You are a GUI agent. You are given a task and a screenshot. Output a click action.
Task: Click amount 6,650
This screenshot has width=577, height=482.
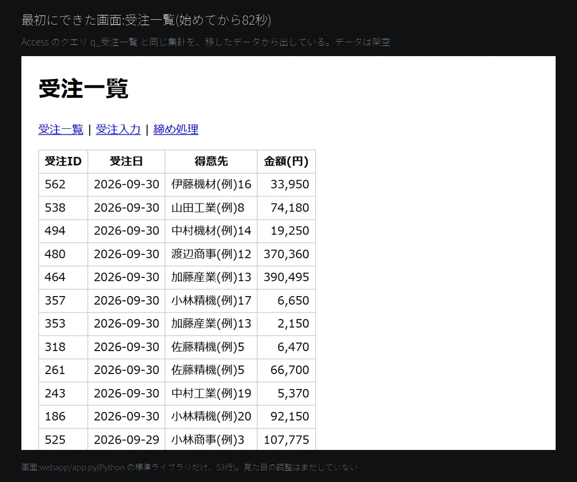286,300
